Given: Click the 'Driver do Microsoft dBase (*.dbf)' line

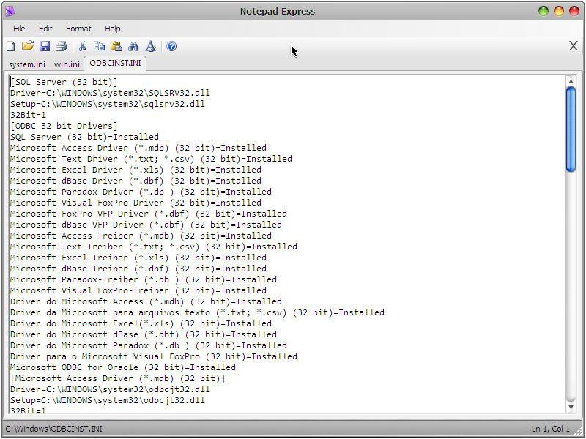Looking at the screenshot, I should tap(144, 334).
